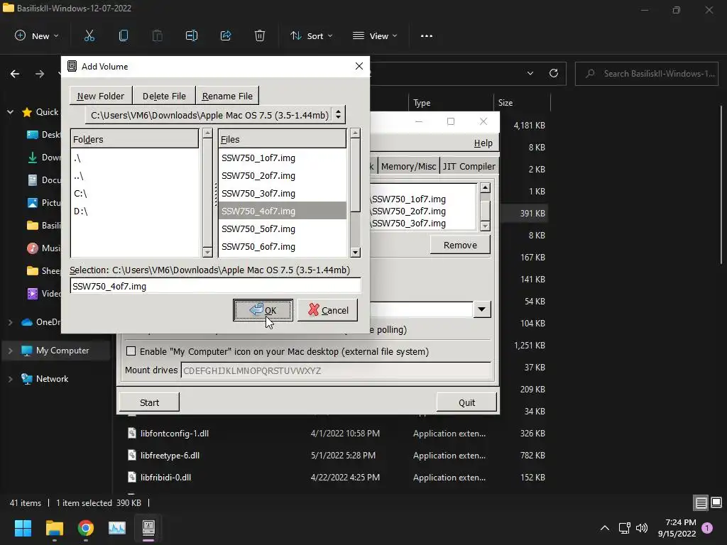727x545 pixels.
Task: Select the D:\ entry in Folders list
Action: point(134,211)
